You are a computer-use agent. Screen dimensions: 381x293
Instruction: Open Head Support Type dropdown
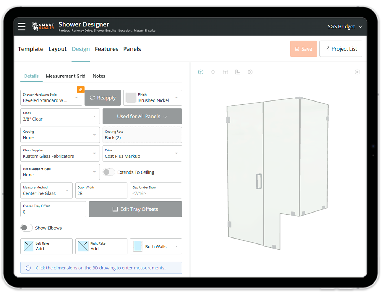click(60, 172)
